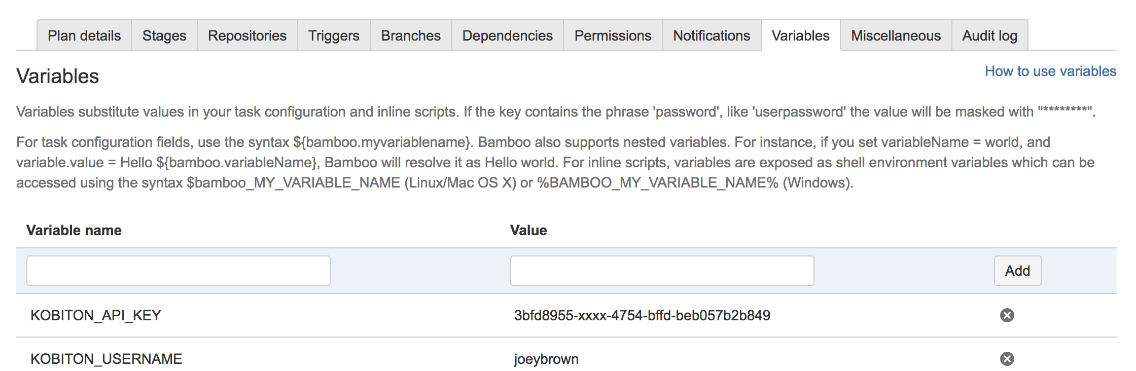
Task: Switch to Permissions tab
Action: 613,35
